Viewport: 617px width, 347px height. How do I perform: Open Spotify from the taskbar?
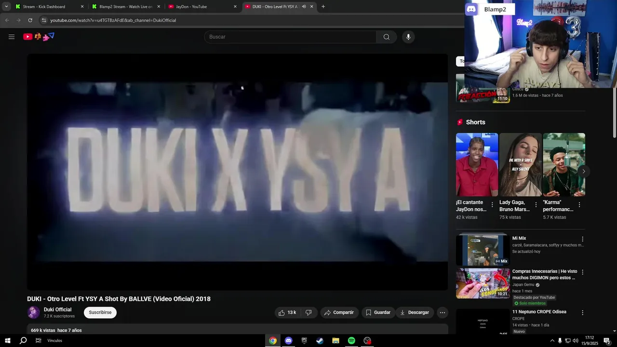[351, 341]
